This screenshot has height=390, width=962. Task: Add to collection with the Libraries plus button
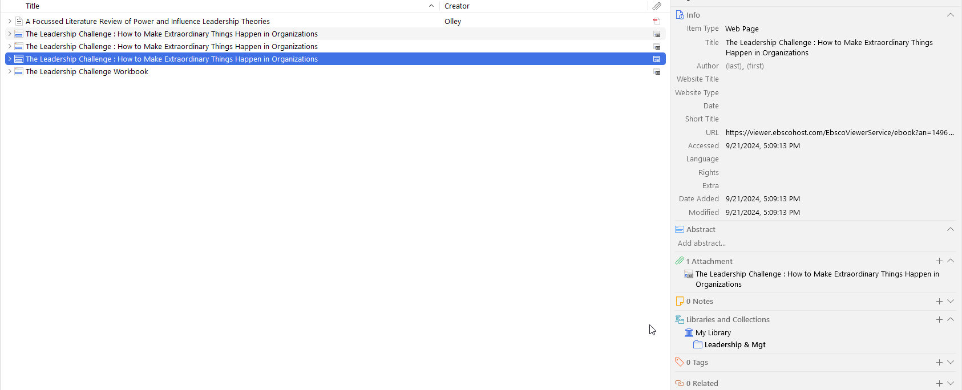click(939, 319)
